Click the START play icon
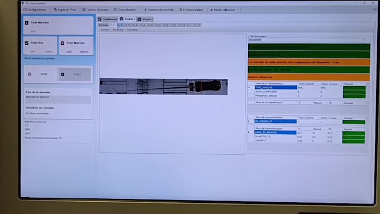Image resolution: width=380 pixels, height=214 pixels. (x=63, y=74)
